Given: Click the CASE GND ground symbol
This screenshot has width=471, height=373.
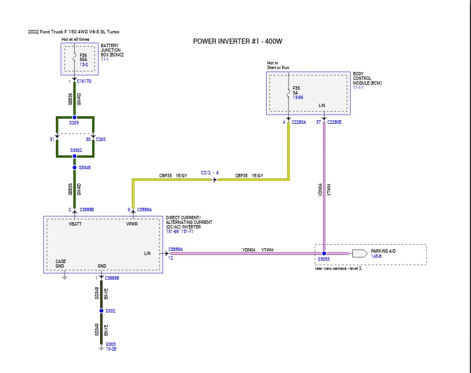Looking at the screenshot, I should coord(64,277).
